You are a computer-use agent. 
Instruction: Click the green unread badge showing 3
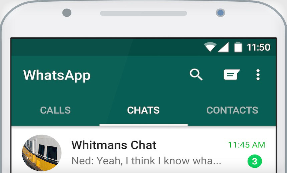tap(255, 161)
